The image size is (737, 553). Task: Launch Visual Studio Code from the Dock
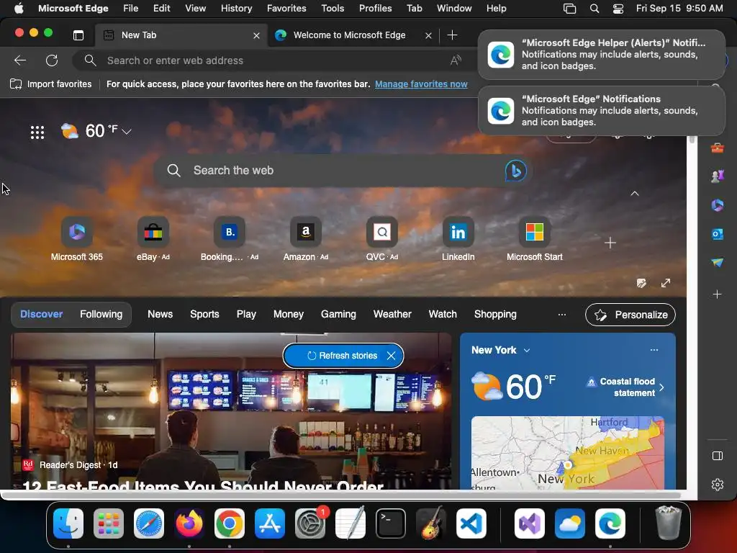[471, 523]
